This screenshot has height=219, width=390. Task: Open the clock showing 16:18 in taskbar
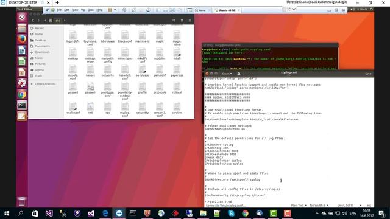pyautogui.click(x=367, y=214)
